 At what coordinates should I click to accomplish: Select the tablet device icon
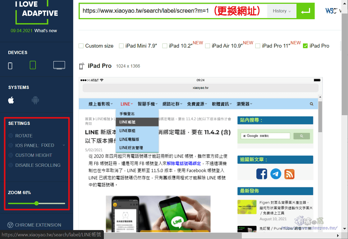click(x=33, y=65)
